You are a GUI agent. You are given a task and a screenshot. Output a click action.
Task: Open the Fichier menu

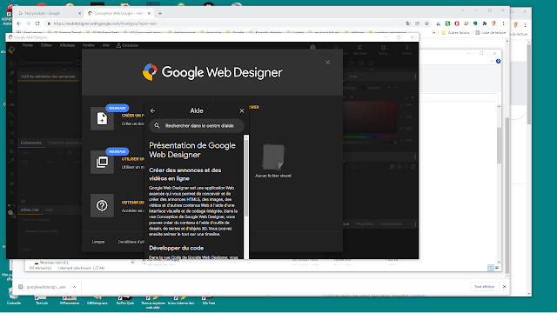[x=28, y=45]
